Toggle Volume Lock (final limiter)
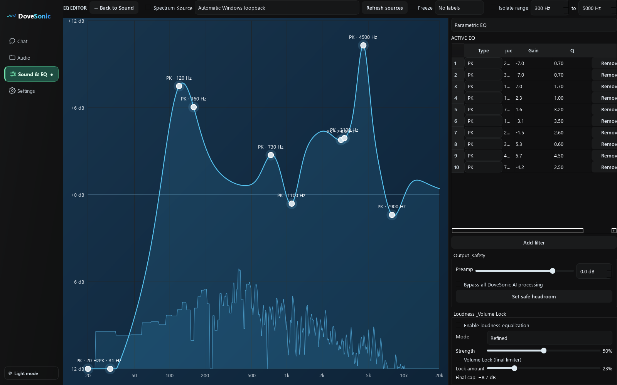 (459, 360)
